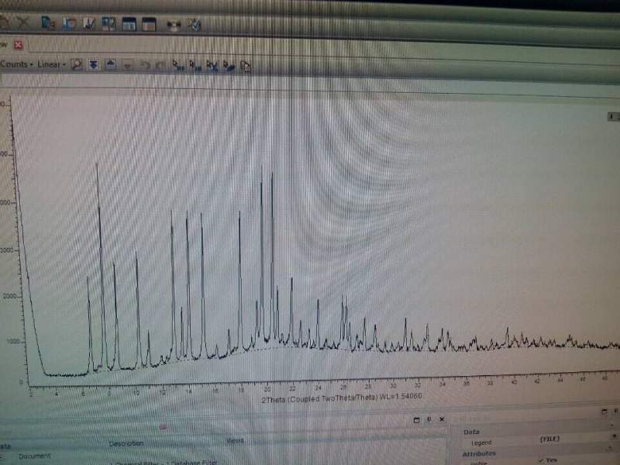
Task: Close the bottom data panel
Action: (442, 419)
